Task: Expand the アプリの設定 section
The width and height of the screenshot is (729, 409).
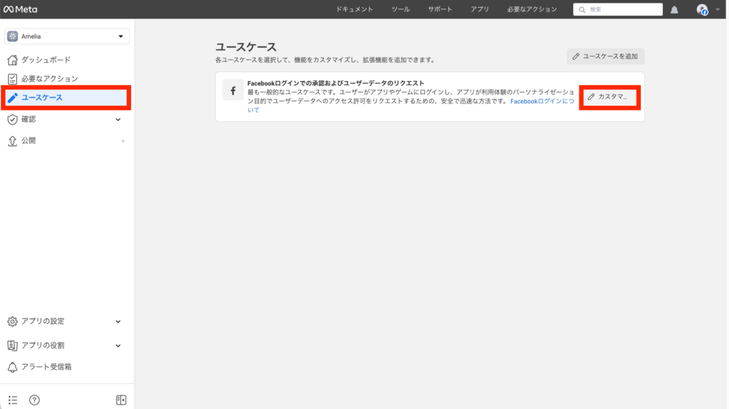Action: [118, 321]
